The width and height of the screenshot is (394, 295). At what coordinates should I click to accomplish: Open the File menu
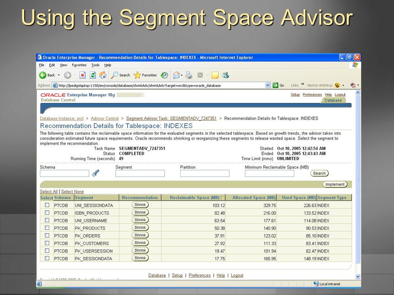coord(41,65)
